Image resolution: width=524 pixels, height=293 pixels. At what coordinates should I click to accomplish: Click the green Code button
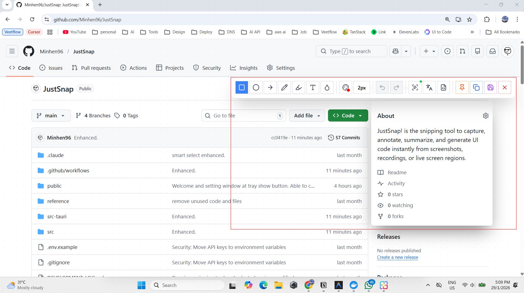pos(348,115)
